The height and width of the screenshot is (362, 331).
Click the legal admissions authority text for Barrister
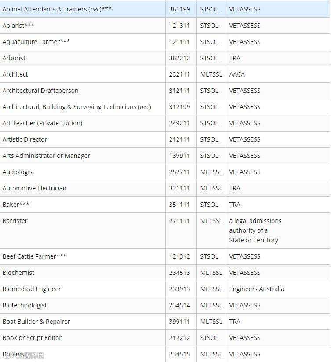[255, 230]
